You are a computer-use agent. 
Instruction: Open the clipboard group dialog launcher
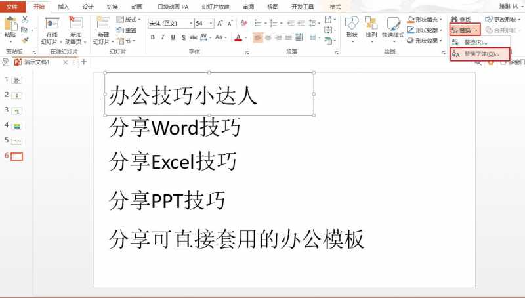coord(34,53)
